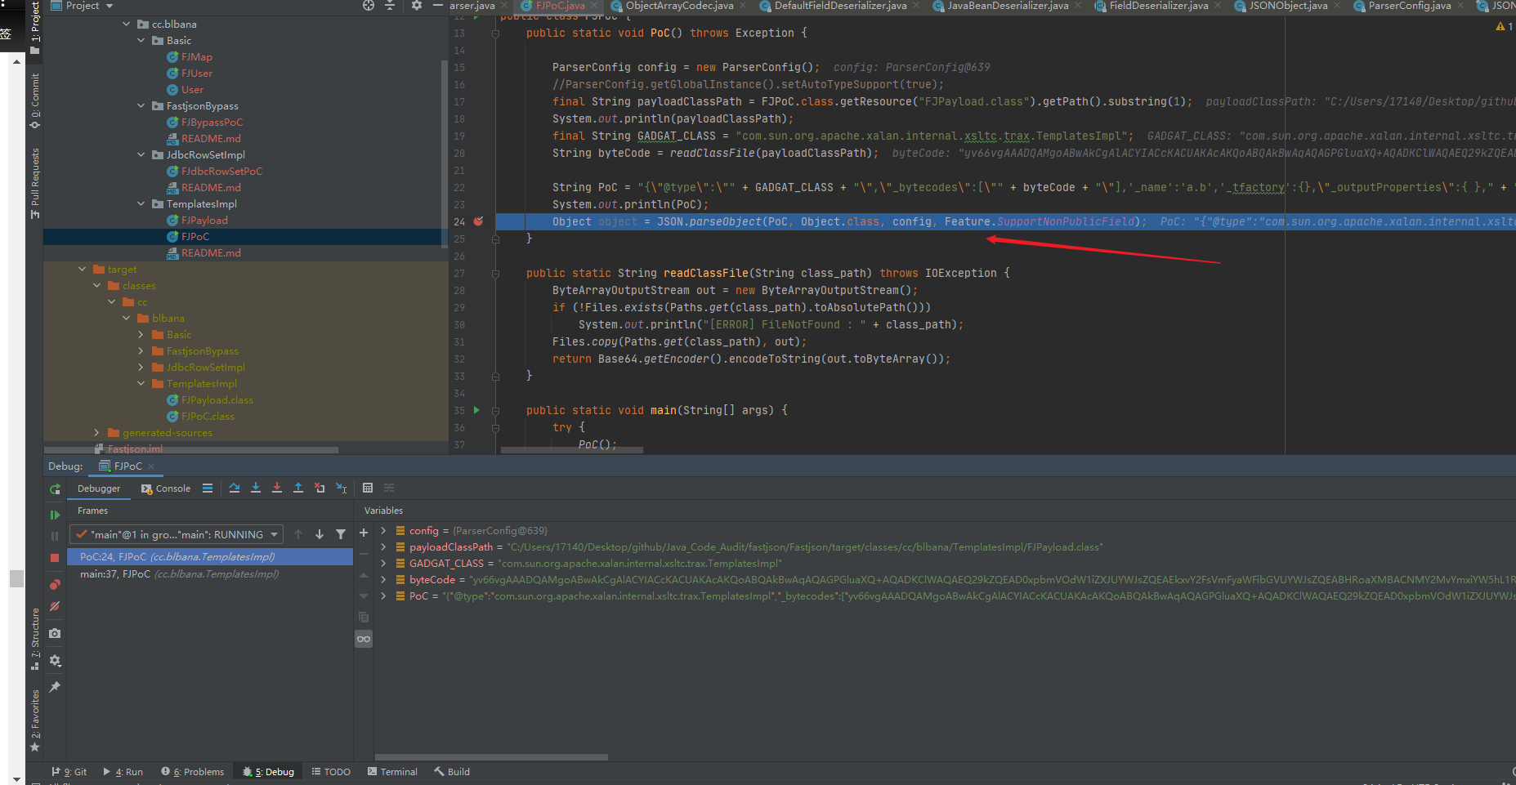Switch to ObjectArrayCodec.java editor tab
Viewport: 1516px width, 785px height.
click(x=679, y=6)
